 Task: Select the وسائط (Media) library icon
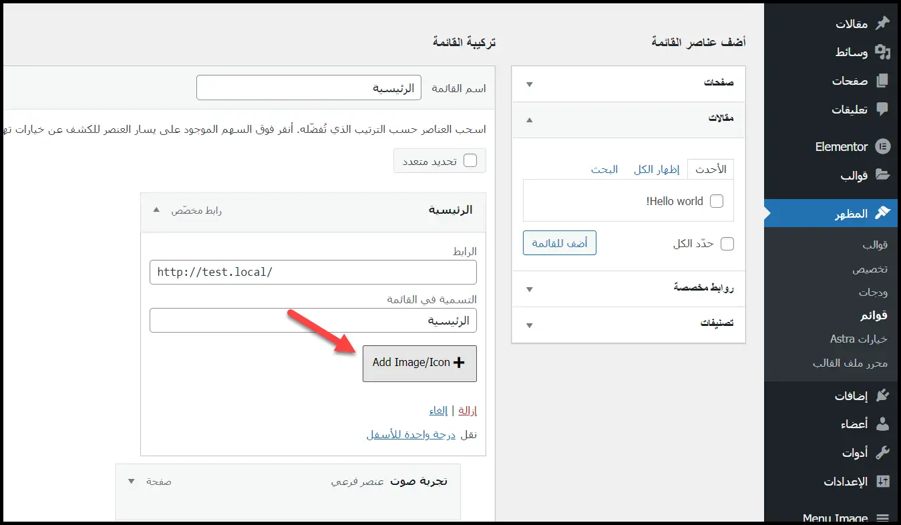click(x=883, y=51)
